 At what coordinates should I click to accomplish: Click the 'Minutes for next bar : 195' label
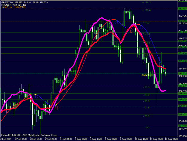14,5
